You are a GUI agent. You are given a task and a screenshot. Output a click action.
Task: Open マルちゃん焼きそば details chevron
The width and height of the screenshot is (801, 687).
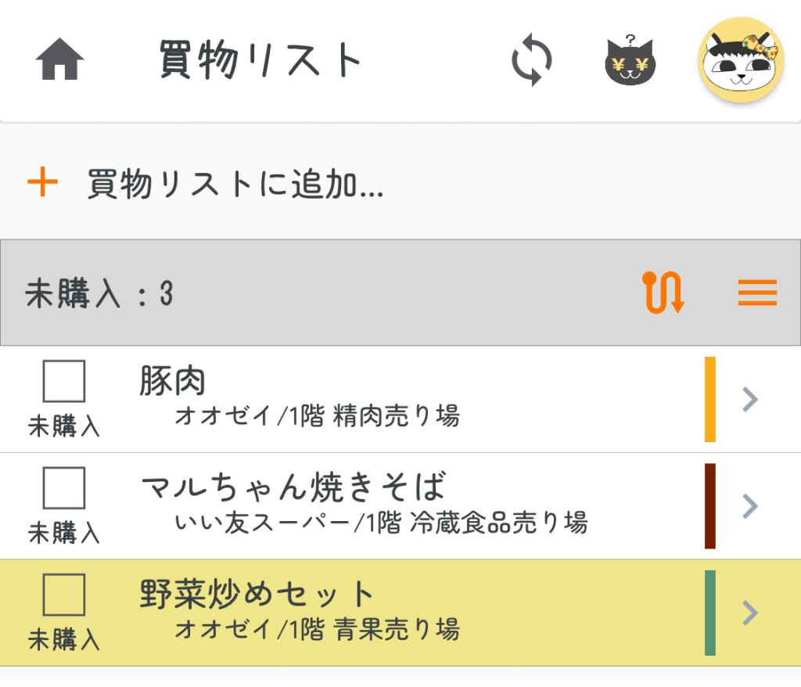750,505
